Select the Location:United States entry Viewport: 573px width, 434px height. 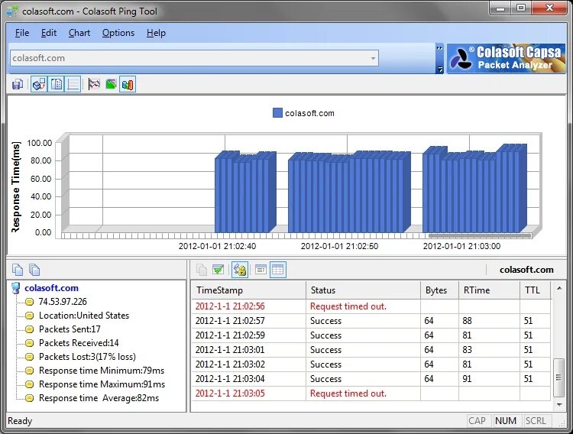(84, 316)
